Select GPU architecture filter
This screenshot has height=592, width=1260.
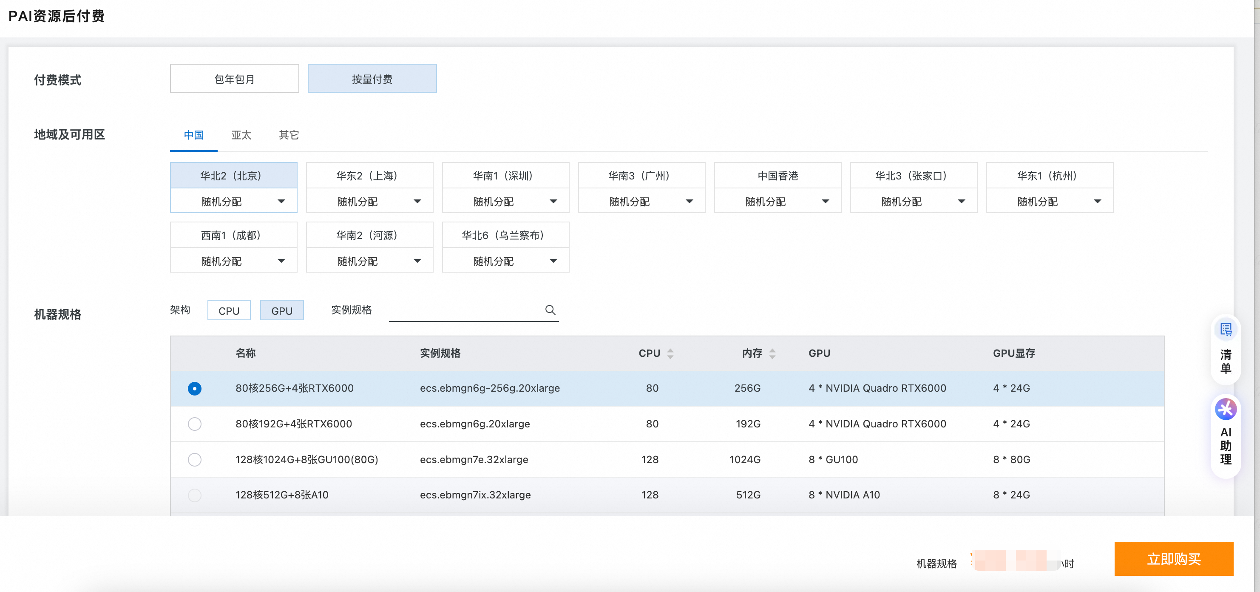pyautogui.click(x=282, y=311)
